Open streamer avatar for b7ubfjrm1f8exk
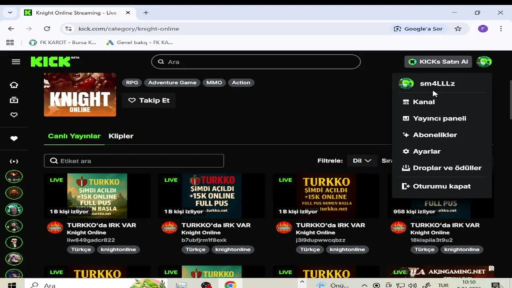The height and width of the screenshot is (288, 512). [x=170, y=228]
